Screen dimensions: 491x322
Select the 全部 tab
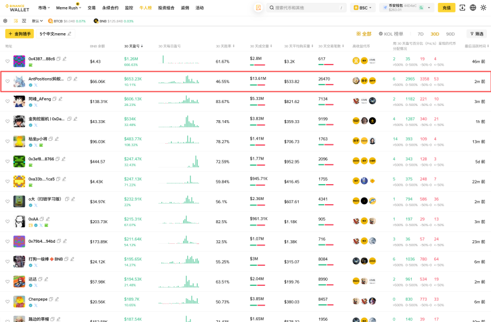[364, 34]
